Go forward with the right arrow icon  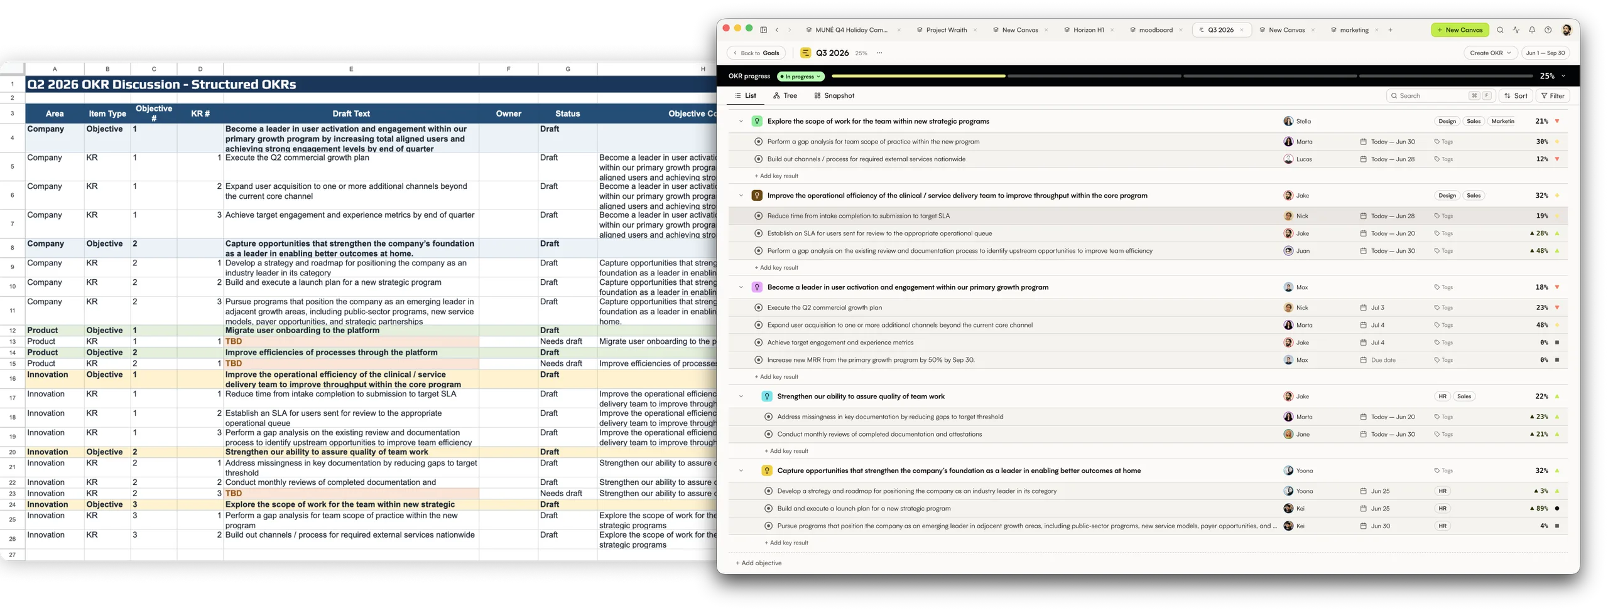790,29
